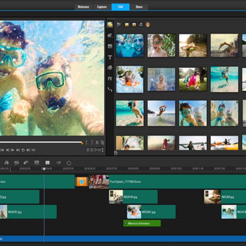The height and width of the screenshot is (246, 246).
Task: Open the Track Motion film-reel icon
Action: (x=26, y=163)
